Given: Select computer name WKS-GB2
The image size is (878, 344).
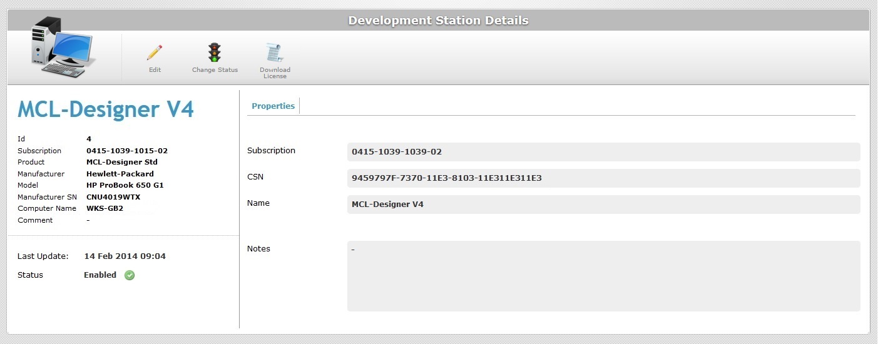Looking at the screenshot, I should click(x=105, y=208).
